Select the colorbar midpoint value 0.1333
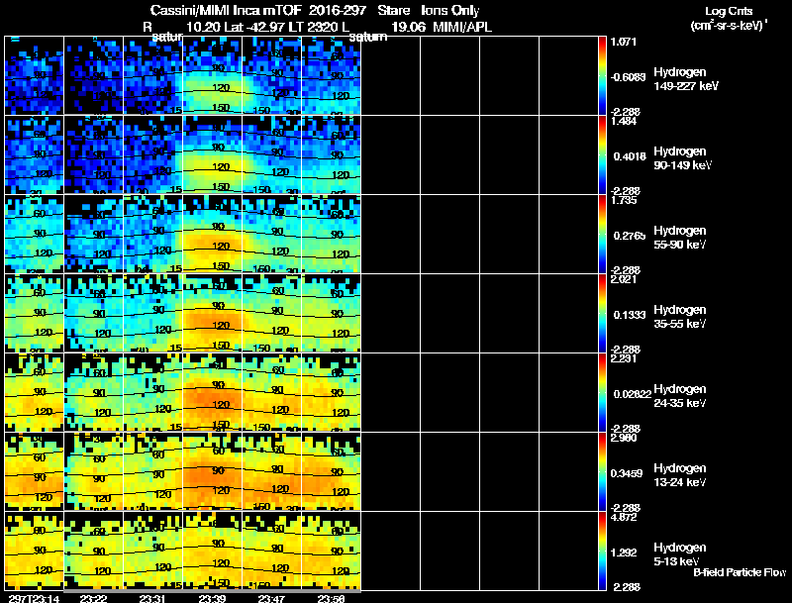Image resolution: width=792 pixels, height=603 pixels. [x=630, y=315]
